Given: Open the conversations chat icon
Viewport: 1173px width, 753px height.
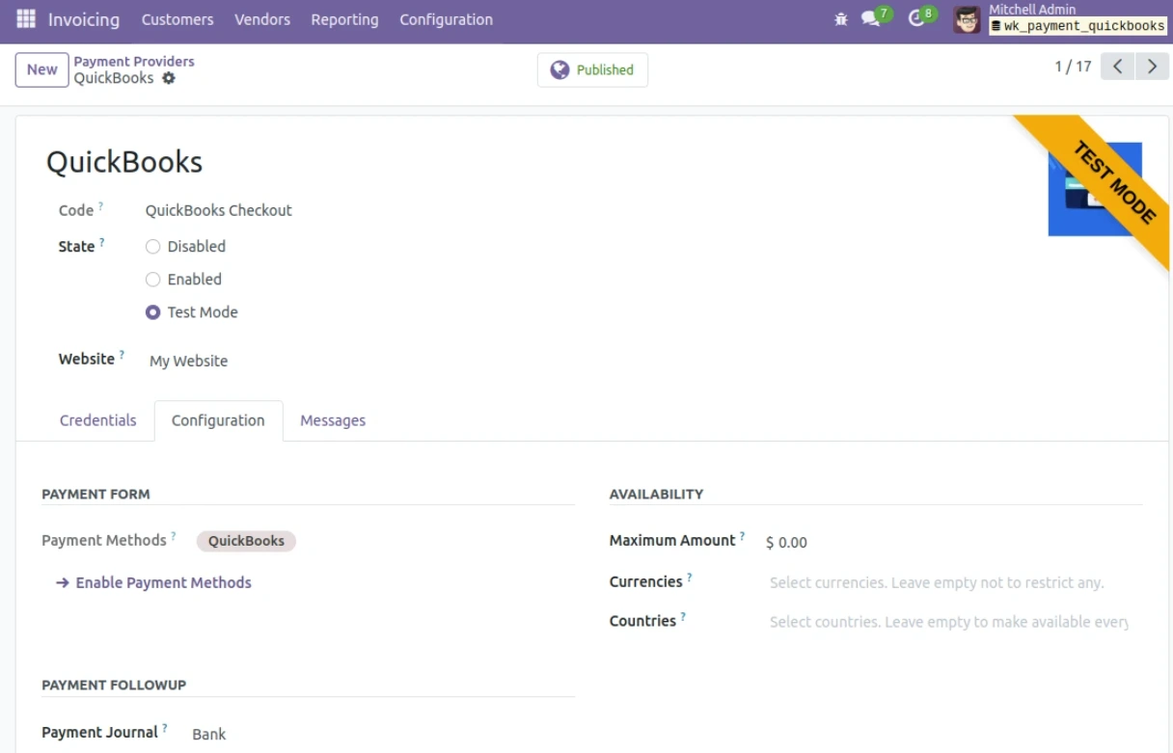Looking at the screenshot, I should tap(869, 18).
